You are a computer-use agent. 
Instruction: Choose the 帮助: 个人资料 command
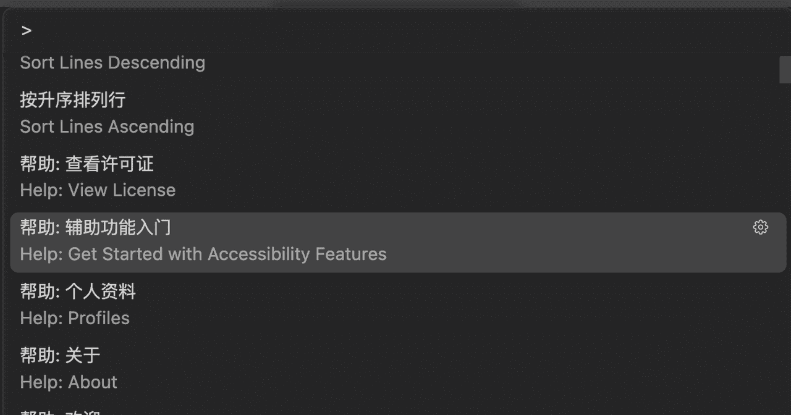coord(78,291)
